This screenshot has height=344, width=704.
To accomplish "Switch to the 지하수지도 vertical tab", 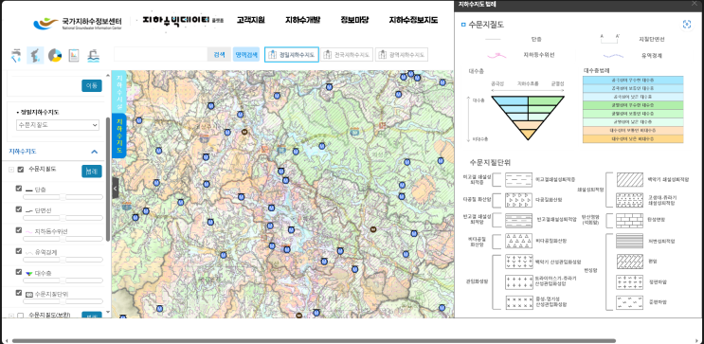I will point(119,136).
